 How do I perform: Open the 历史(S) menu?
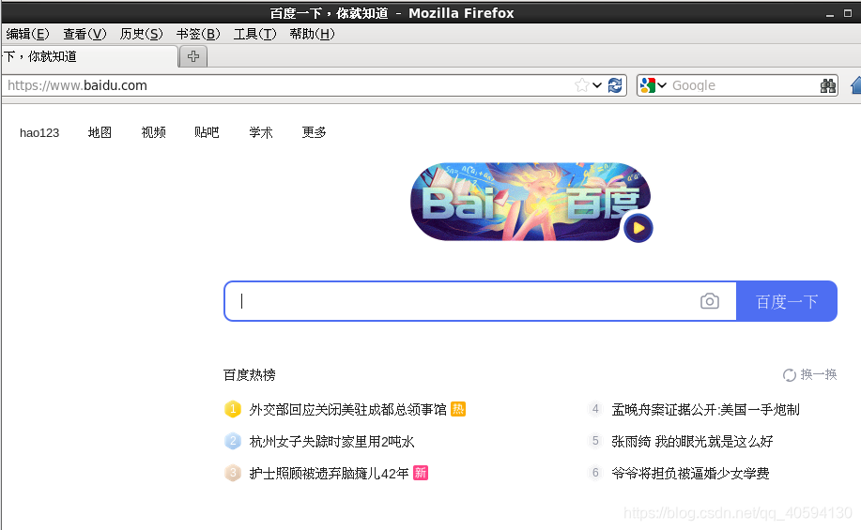pyautogui.click(x=142, y=34)
